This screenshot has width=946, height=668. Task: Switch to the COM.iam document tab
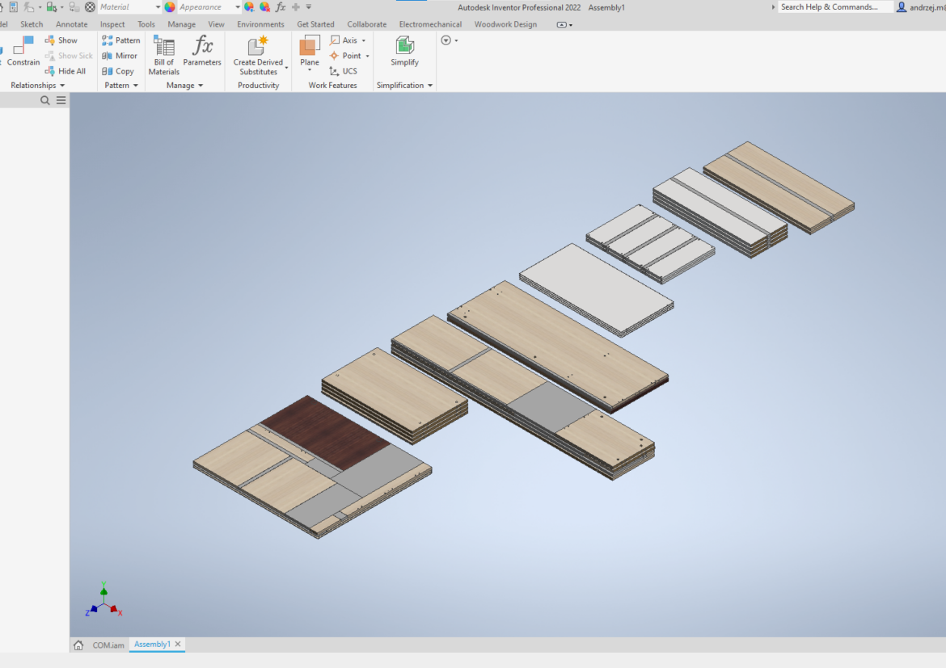pyautogui.click(x=108, y=645)
